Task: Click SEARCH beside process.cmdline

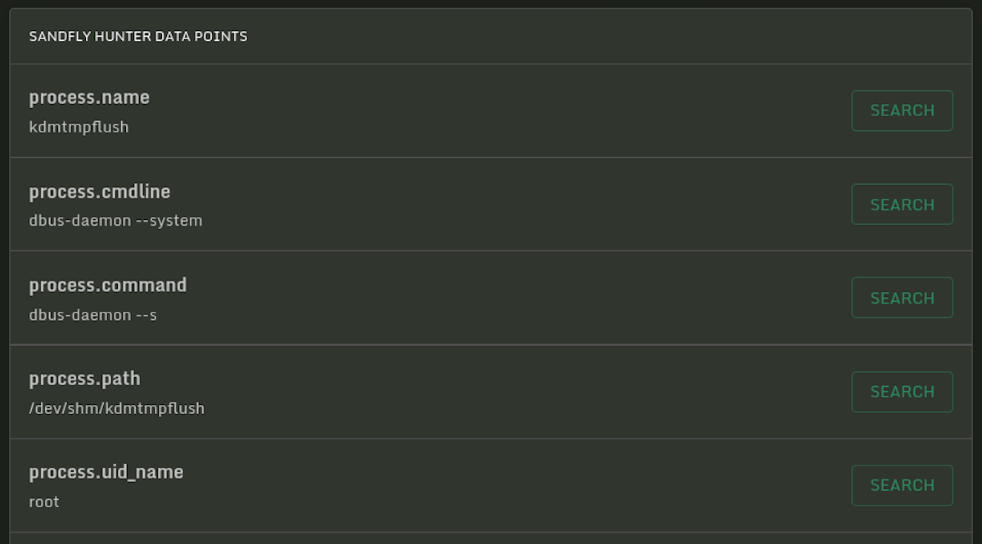Action: pos(902,205)
